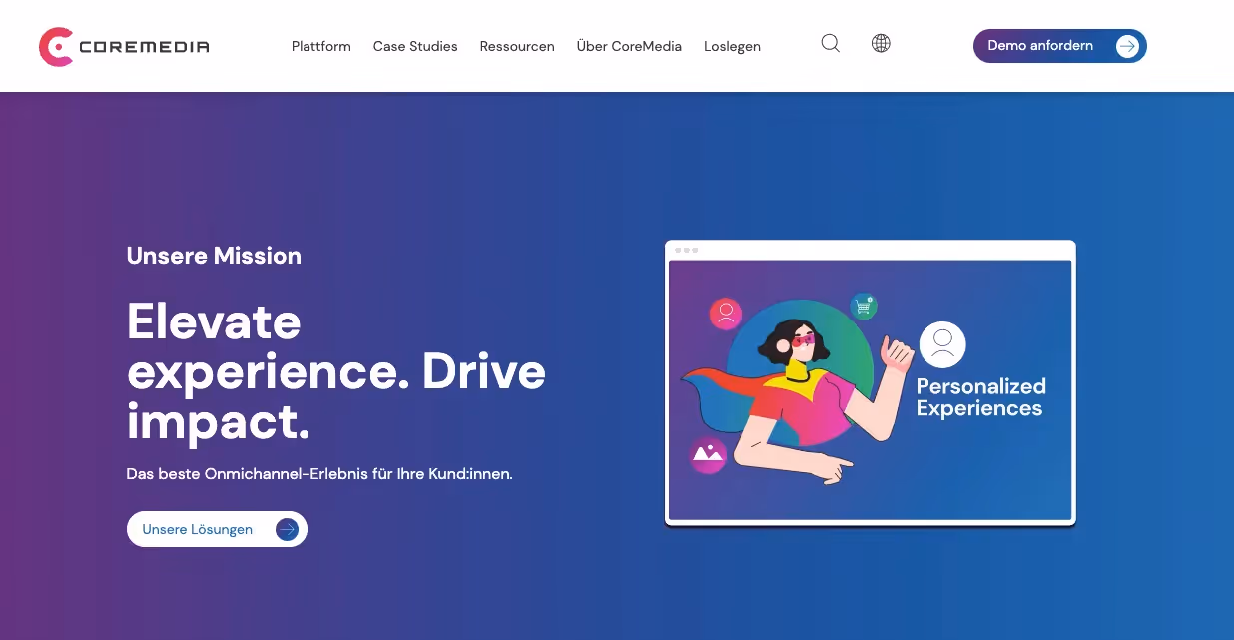The height and width of the screenshot is (640, 1234).
Task: Open the search magnifier icon
Action: 830,43
